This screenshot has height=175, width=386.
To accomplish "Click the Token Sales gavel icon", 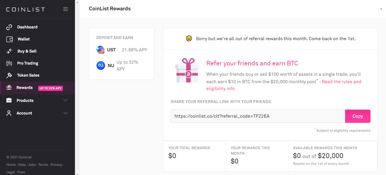I will tap(9, 75).
